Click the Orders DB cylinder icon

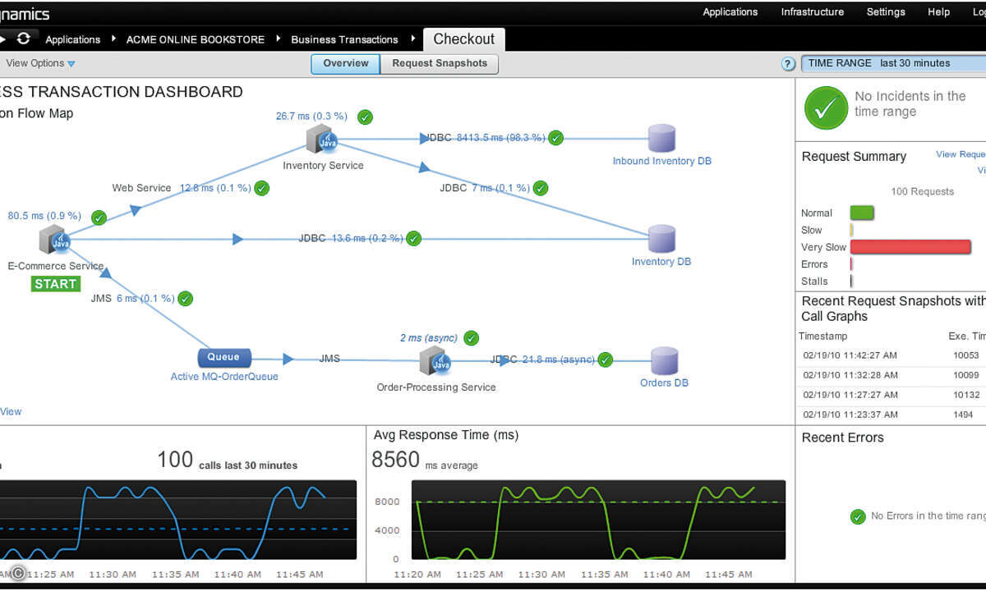click(x=664, y=361)
